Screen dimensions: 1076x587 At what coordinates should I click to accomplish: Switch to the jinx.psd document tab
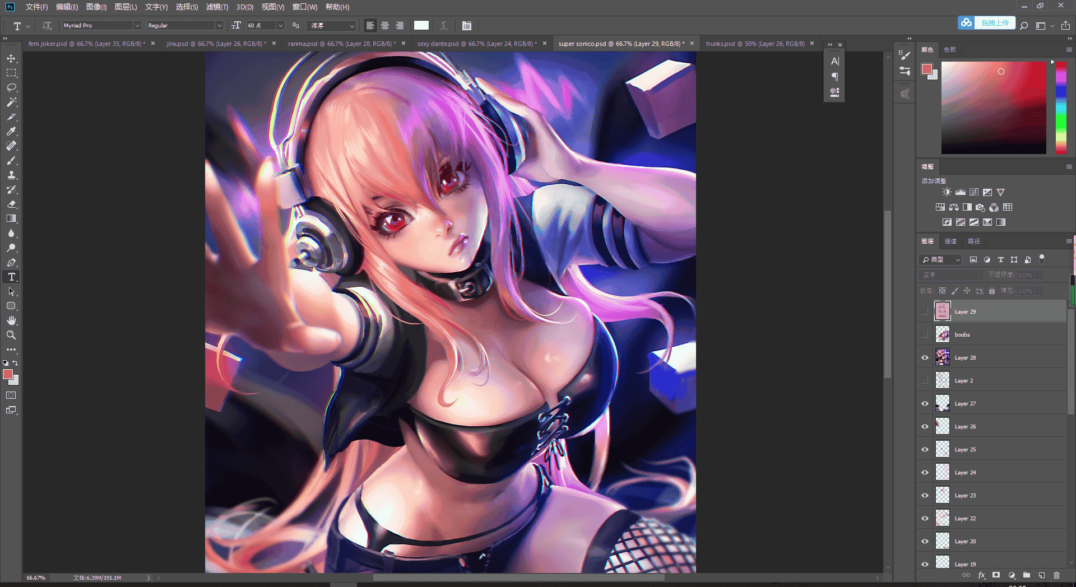point(216,43)
